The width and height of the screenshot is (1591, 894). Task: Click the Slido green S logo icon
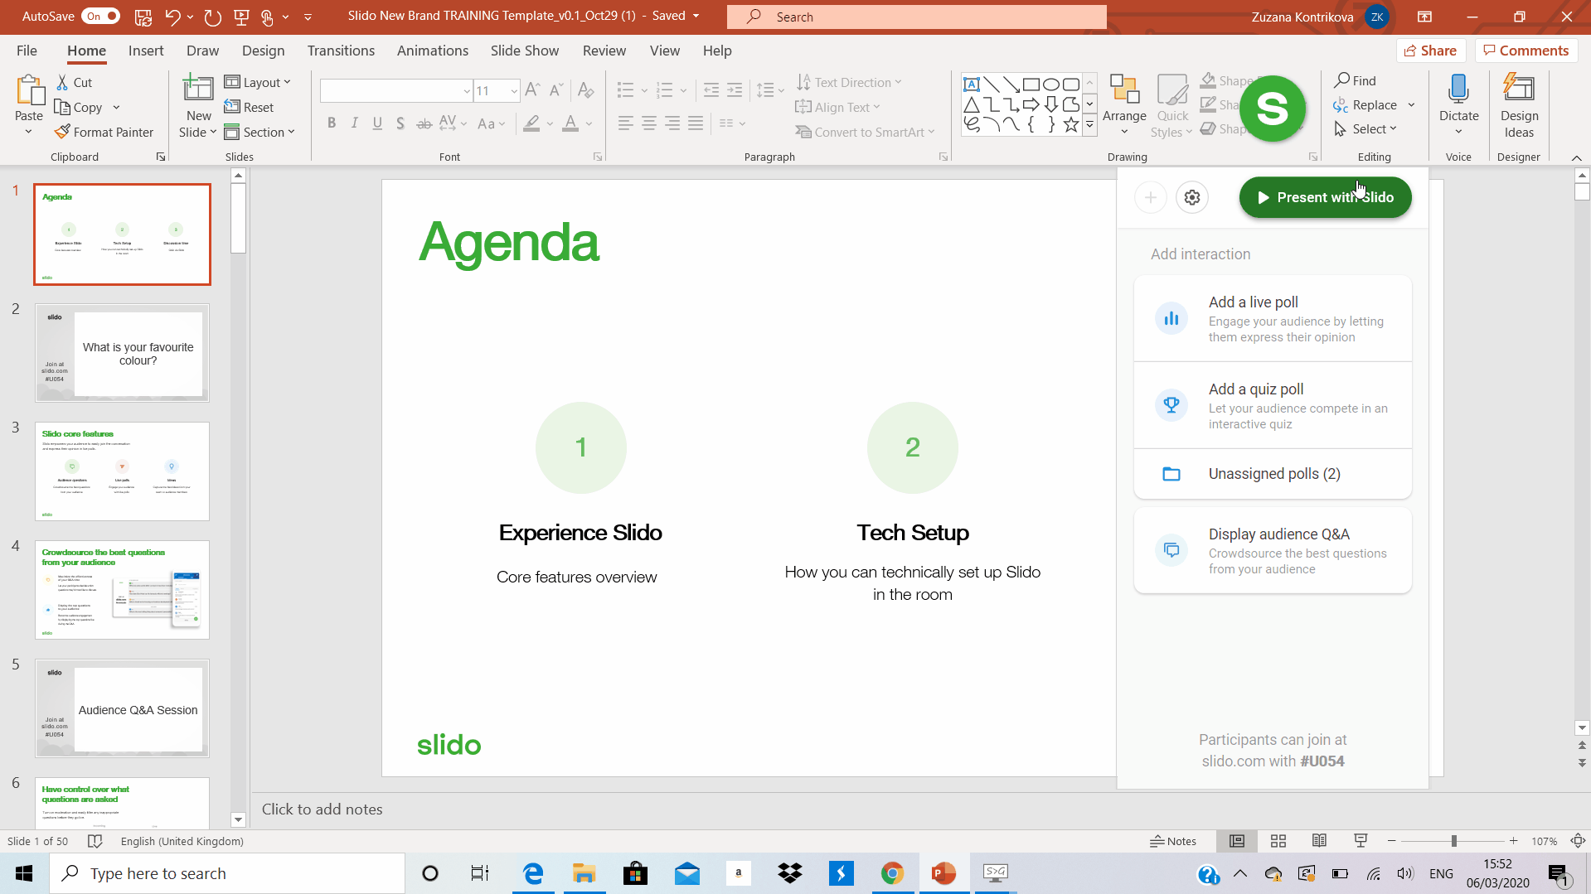pyautogui.click(x=1273, y=109)
